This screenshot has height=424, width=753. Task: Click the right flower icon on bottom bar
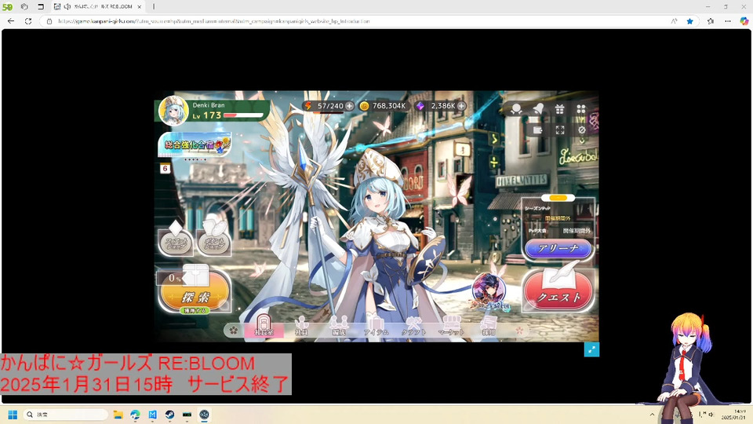519,331
